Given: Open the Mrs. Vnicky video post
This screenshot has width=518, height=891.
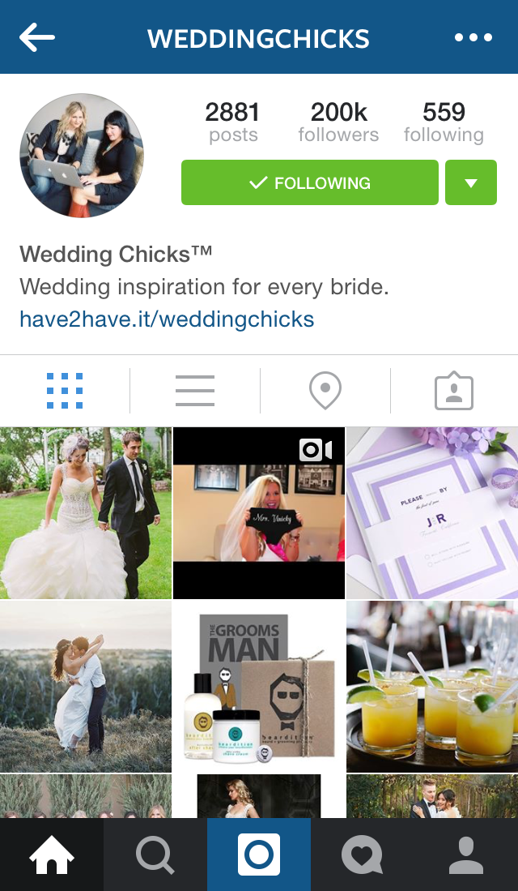Looking at the screenshot, I should pos(259,513).
